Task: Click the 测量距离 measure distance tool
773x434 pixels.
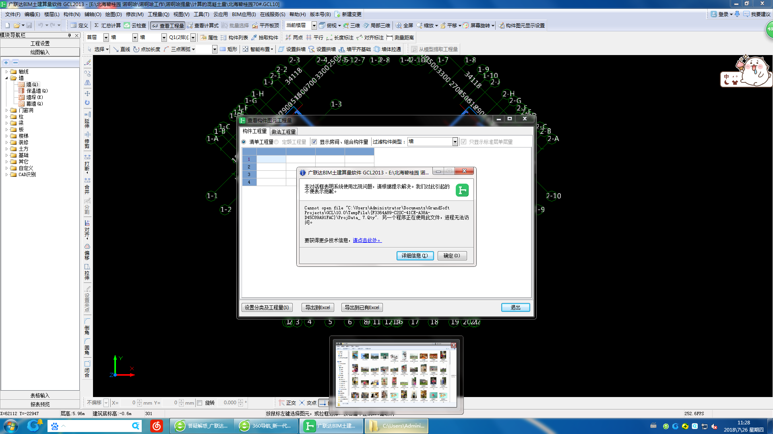Action: pos(400,37)
